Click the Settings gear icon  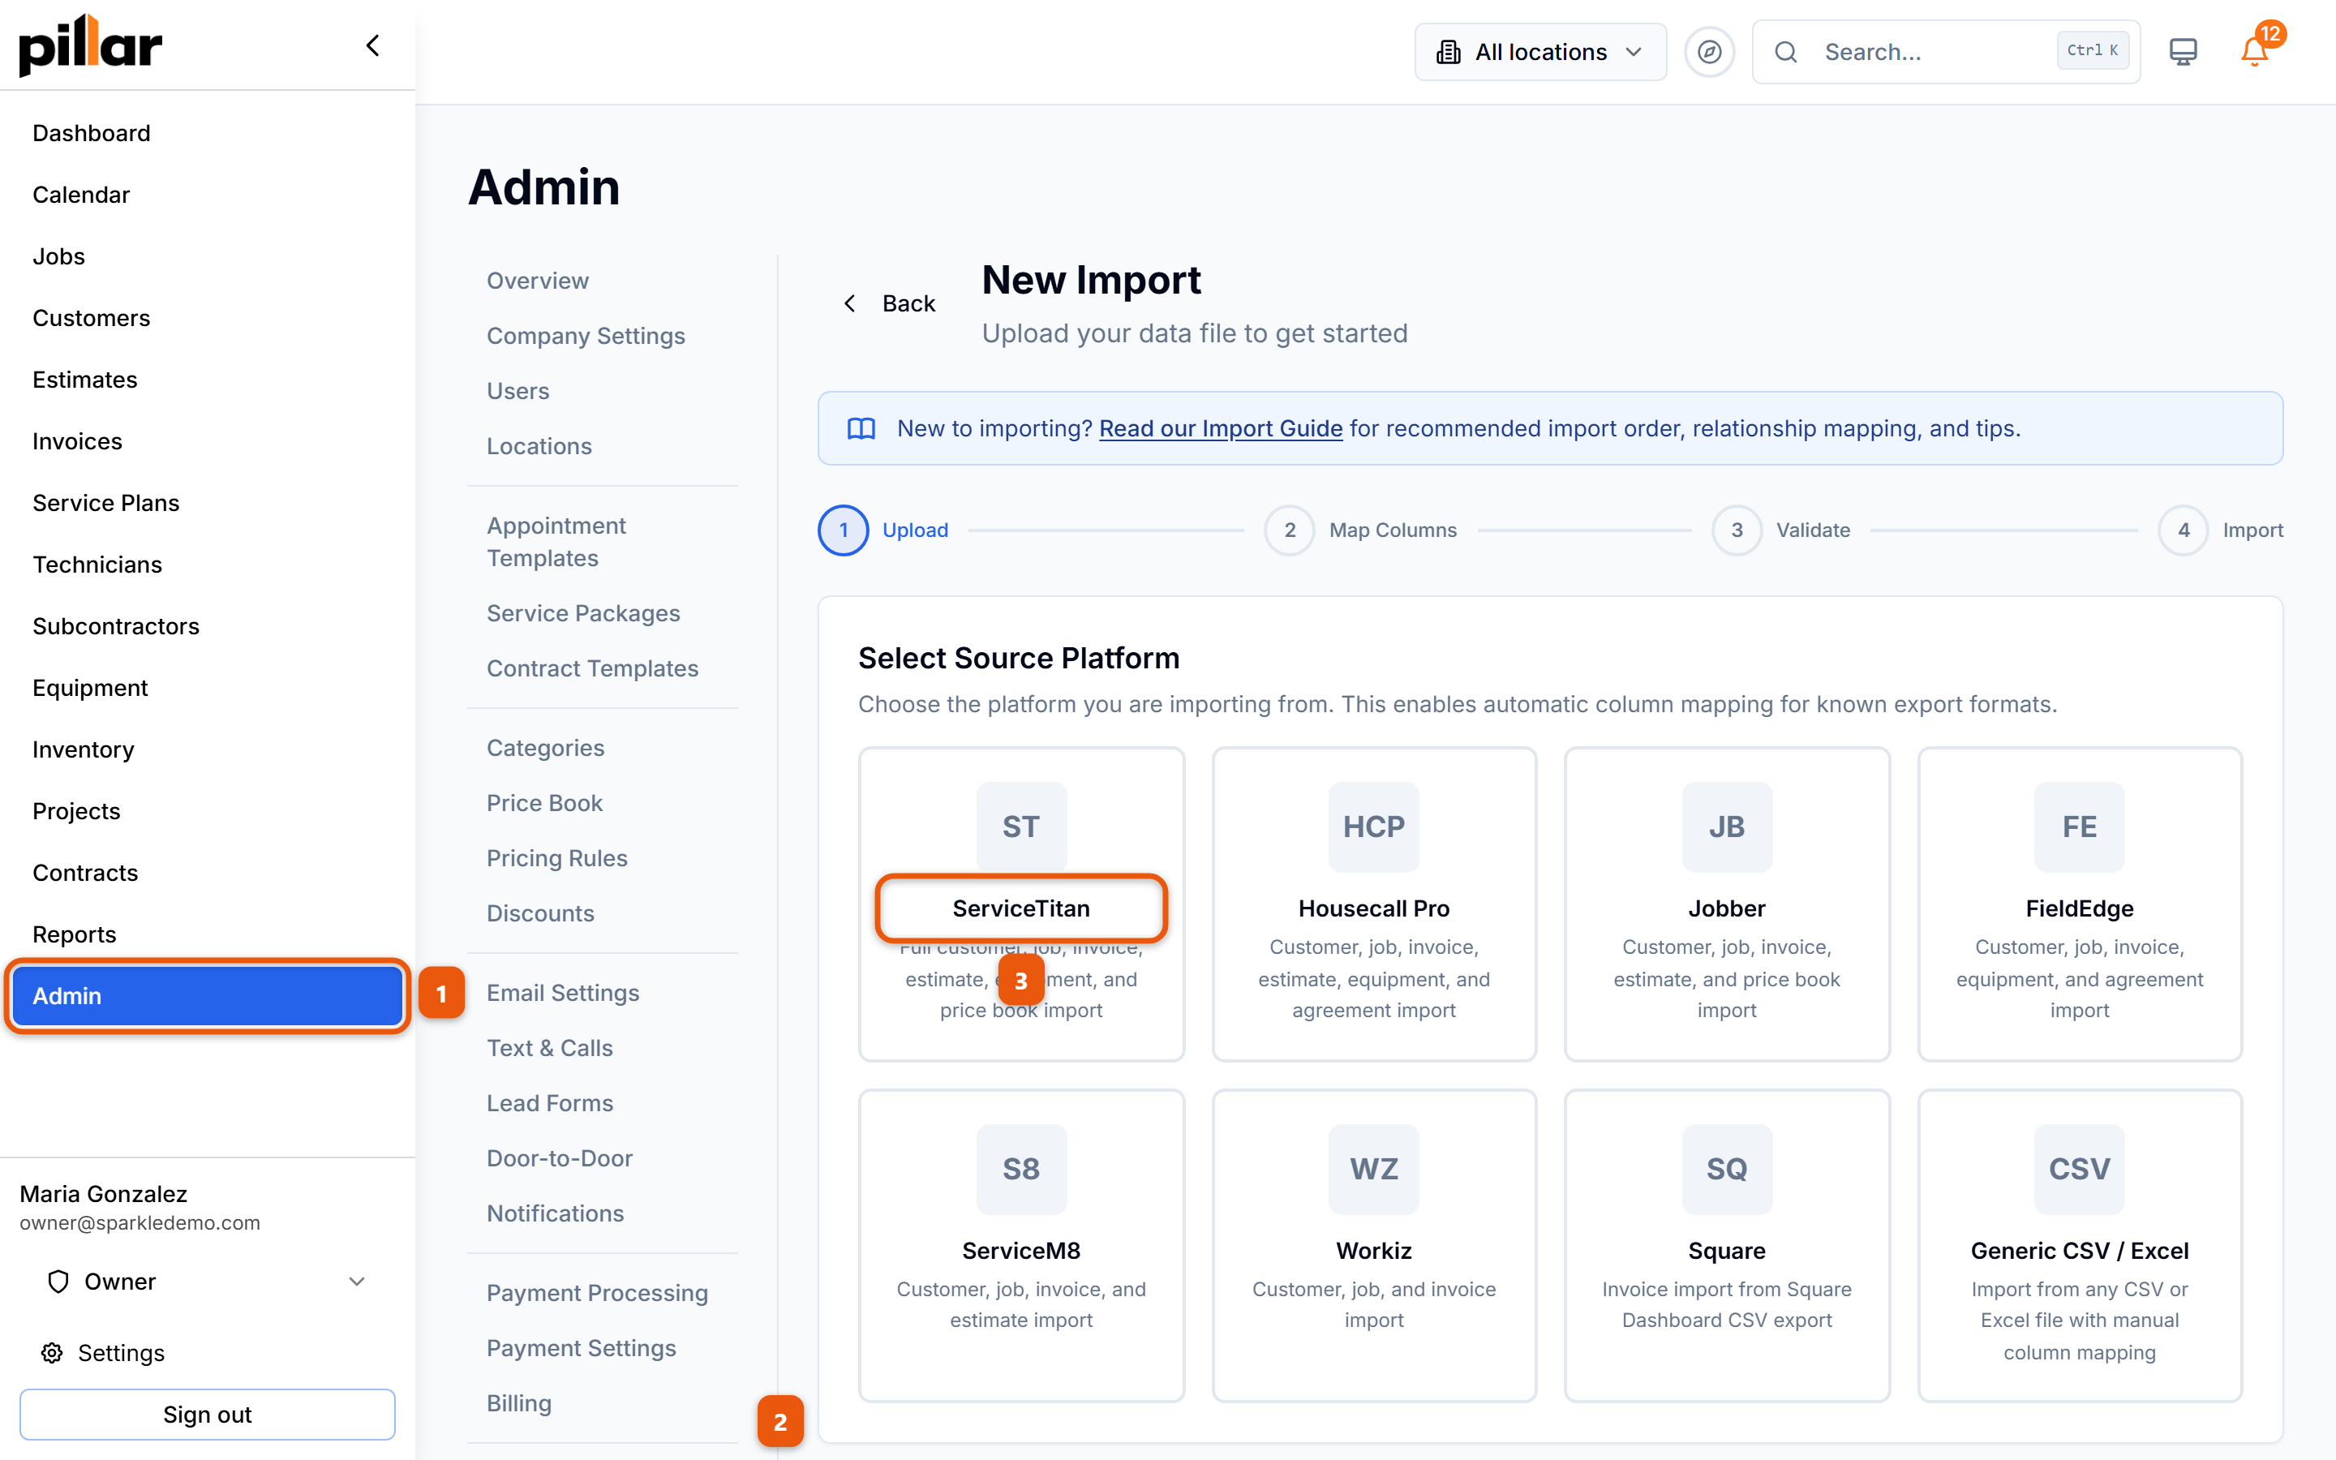52,1352
